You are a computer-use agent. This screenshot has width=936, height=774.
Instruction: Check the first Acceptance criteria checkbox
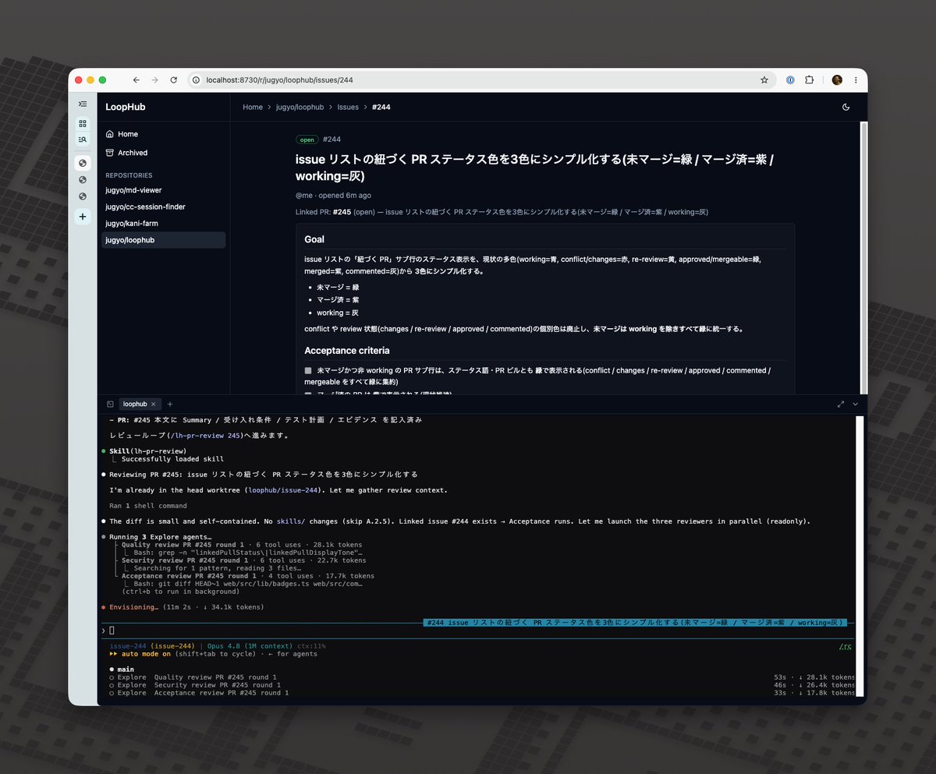308,371
